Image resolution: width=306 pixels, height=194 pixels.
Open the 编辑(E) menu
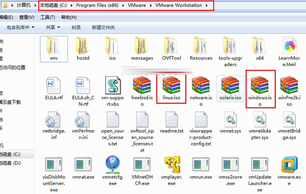pos(6,17)
